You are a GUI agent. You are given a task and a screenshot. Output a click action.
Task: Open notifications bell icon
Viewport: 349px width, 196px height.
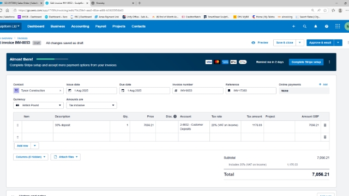pyautogui.click(x=316, y=26)
